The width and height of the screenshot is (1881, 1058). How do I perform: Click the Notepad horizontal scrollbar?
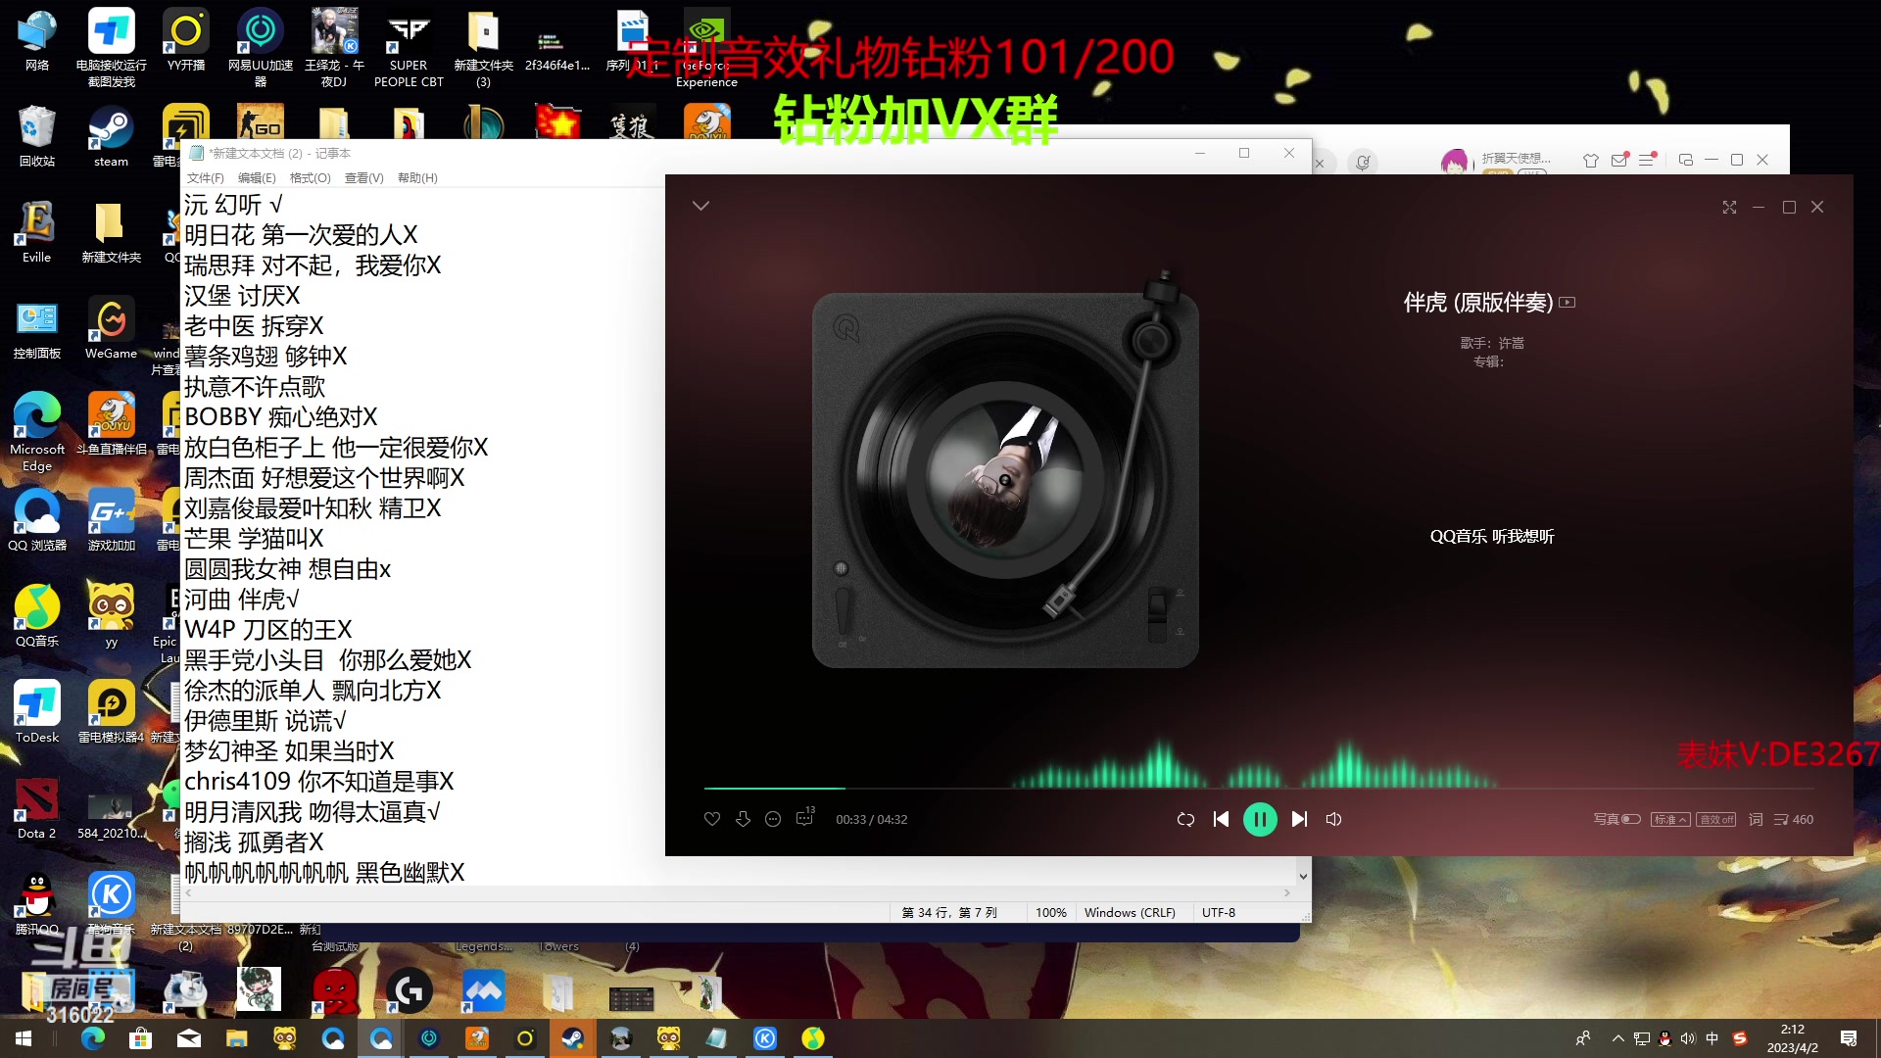point(739,892)
